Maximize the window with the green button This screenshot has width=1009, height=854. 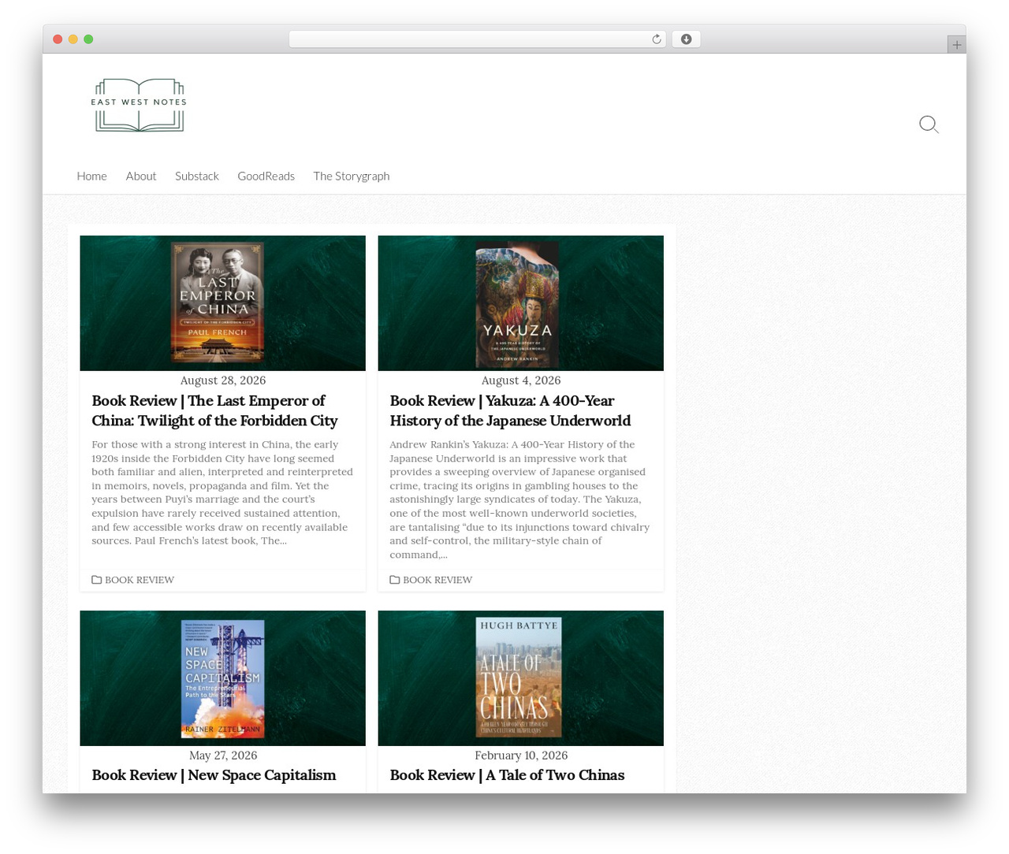pos(88,39)
